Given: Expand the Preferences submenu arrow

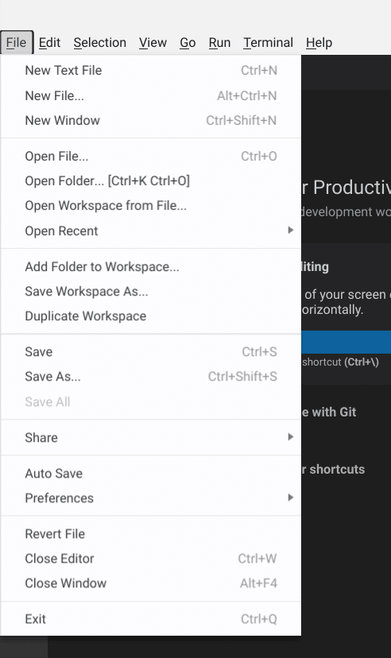Looking at the screenshot, I should [x=290, y=497].
